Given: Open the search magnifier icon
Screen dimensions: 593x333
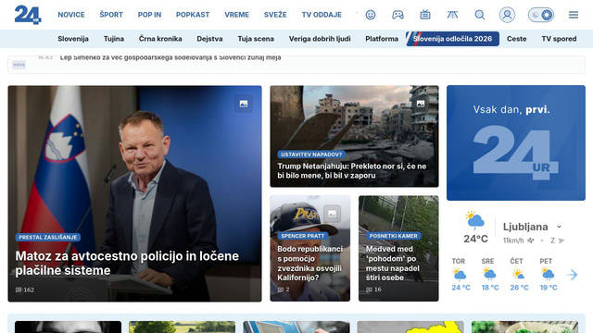Looking at the screenshot, I should click(x=480, y=15).
